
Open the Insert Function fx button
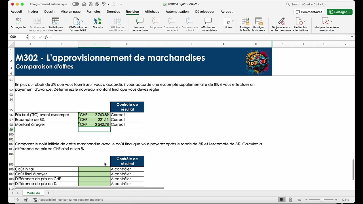[x=47, y=37]
